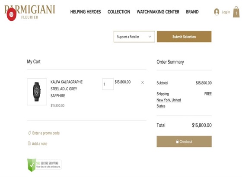Image resolution: width=242 pixels, height=177 pixels.
Task: Click the Submit Selection button
Action: pyautogui.click(x=184, y=37)
